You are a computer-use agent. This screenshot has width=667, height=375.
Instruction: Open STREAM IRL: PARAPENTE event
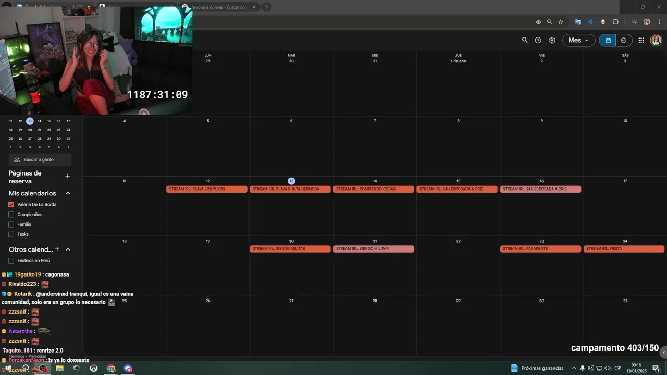[540, 249]
